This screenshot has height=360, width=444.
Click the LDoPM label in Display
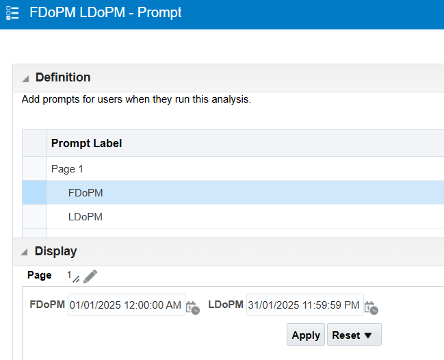pyautogui.click(x=226, y=305)
